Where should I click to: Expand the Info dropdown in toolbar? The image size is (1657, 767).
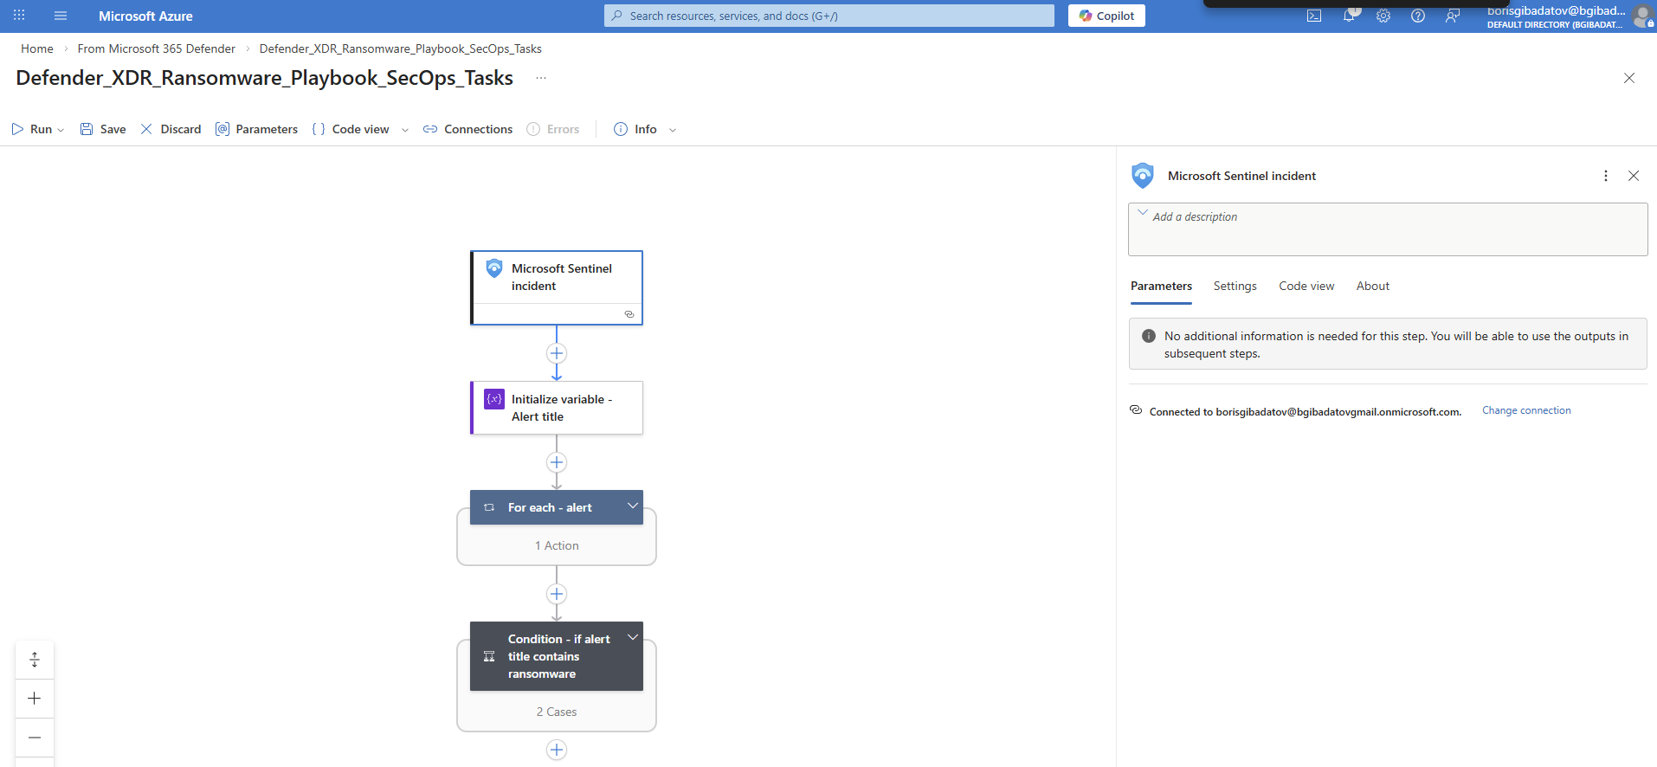coord(673,130)
